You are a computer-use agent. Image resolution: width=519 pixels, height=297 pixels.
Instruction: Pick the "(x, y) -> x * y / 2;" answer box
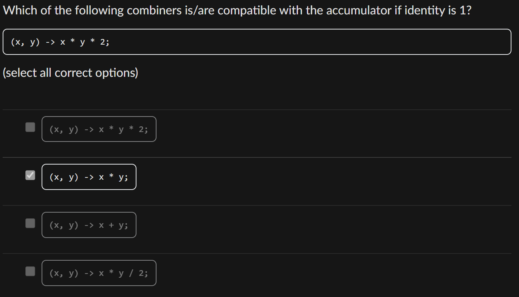(x=99, y=273)
